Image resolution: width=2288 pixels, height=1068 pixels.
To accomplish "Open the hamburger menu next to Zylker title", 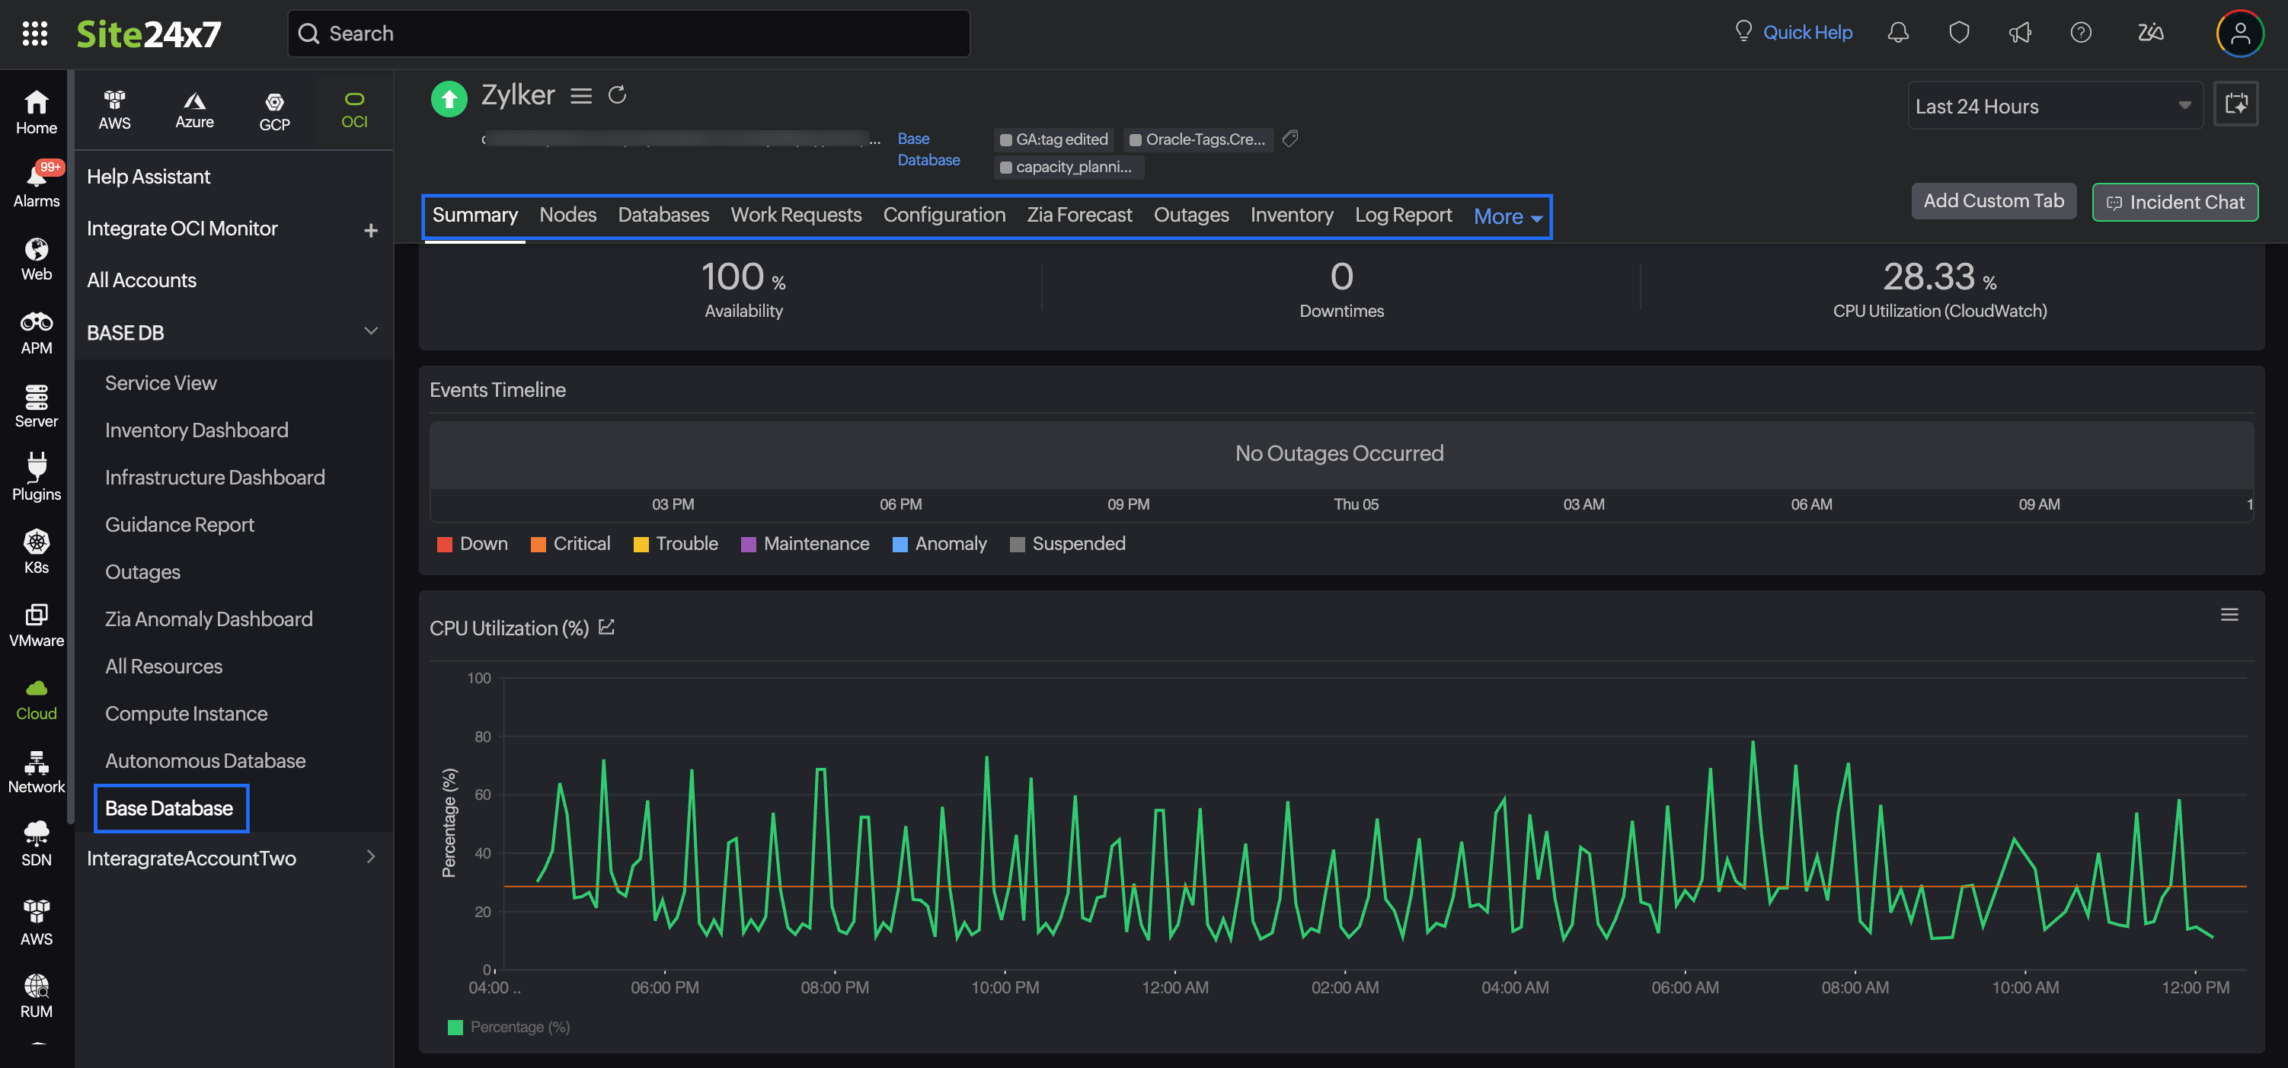I will (x=581, y=95).
